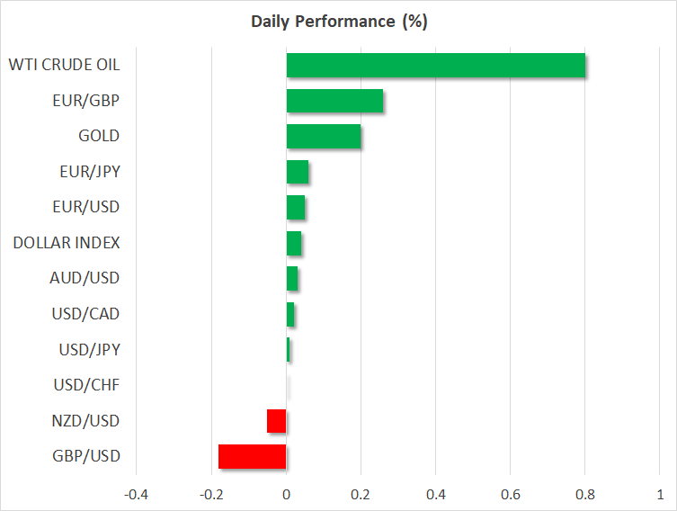This screenshot has height=511, width=677.
Task: Click the EUR/GBP green bar
Action: click(334, 101)
